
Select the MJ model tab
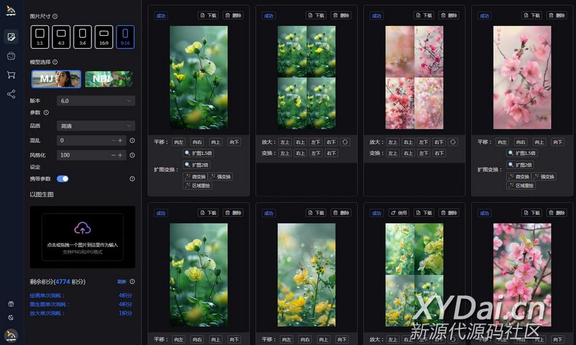pyautogui.click(x=56, y=79)
